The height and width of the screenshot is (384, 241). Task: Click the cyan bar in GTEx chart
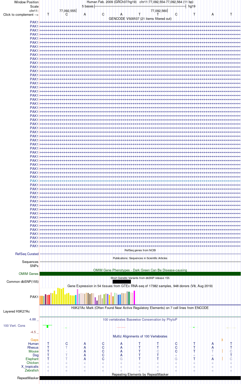(x=76, y=300)
